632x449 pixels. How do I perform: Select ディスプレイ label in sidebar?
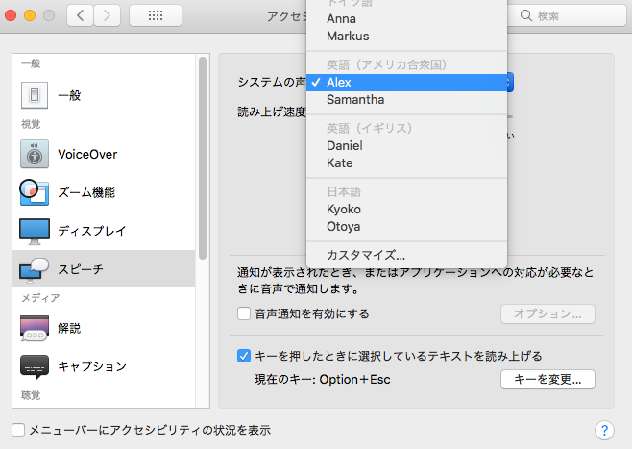point(92,231)
